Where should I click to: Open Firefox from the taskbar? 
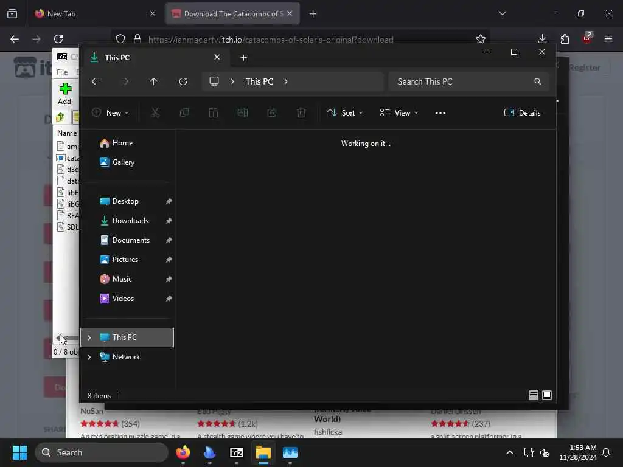tap(183, 452)
